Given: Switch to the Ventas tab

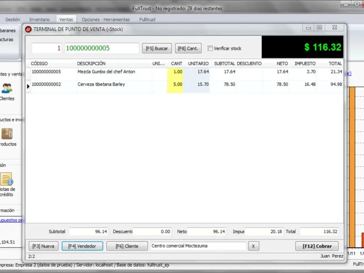Looking at the screenshot, I should pos(66,20).
